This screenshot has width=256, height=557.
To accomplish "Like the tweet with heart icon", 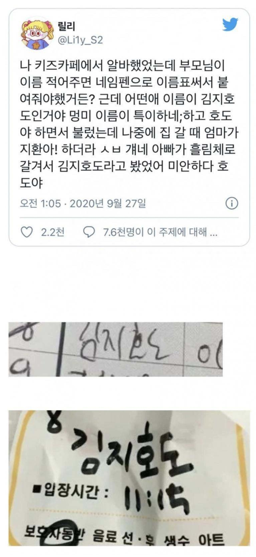I will [x=27, y=232].
